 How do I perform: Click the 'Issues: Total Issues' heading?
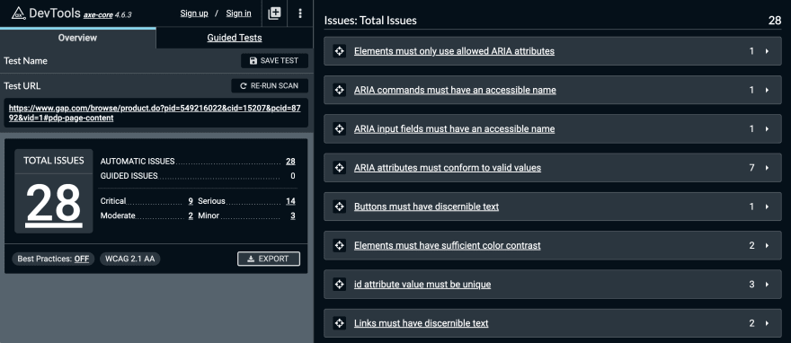click(x=370, y=21)
